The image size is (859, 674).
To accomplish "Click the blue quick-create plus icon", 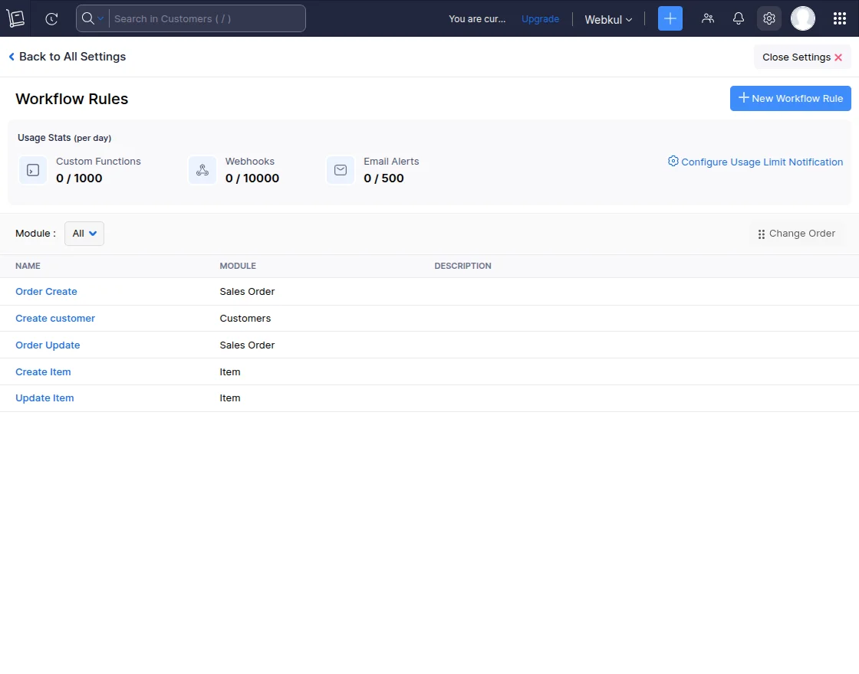I will pyautogui.click(x=670, y=18).
